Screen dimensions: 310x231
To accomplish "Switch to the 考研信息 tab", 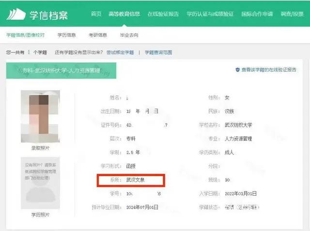I will (98, 35).
